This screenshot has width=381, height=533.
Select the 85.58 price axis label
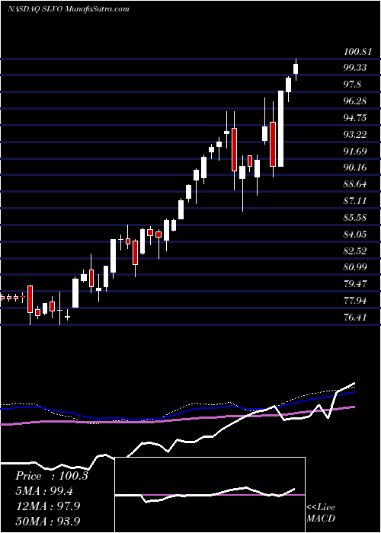click(x=355, y=218)
